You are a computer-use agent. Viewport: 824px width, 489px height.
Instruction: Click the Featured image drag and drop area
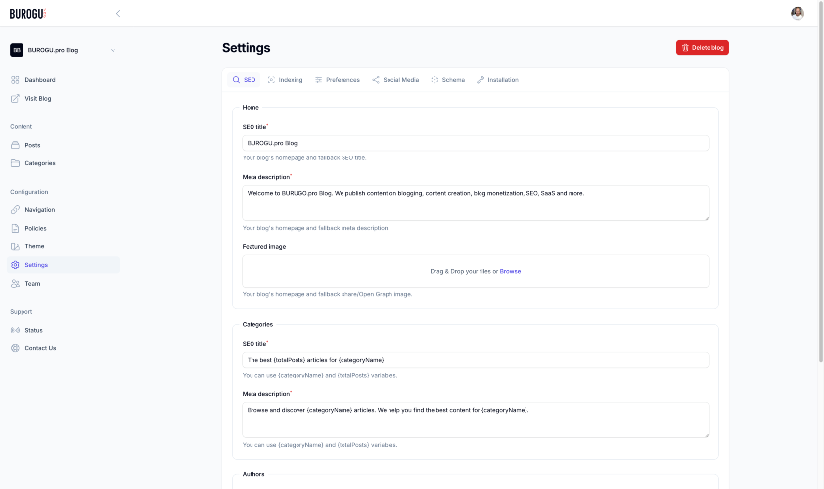[475, 271]
